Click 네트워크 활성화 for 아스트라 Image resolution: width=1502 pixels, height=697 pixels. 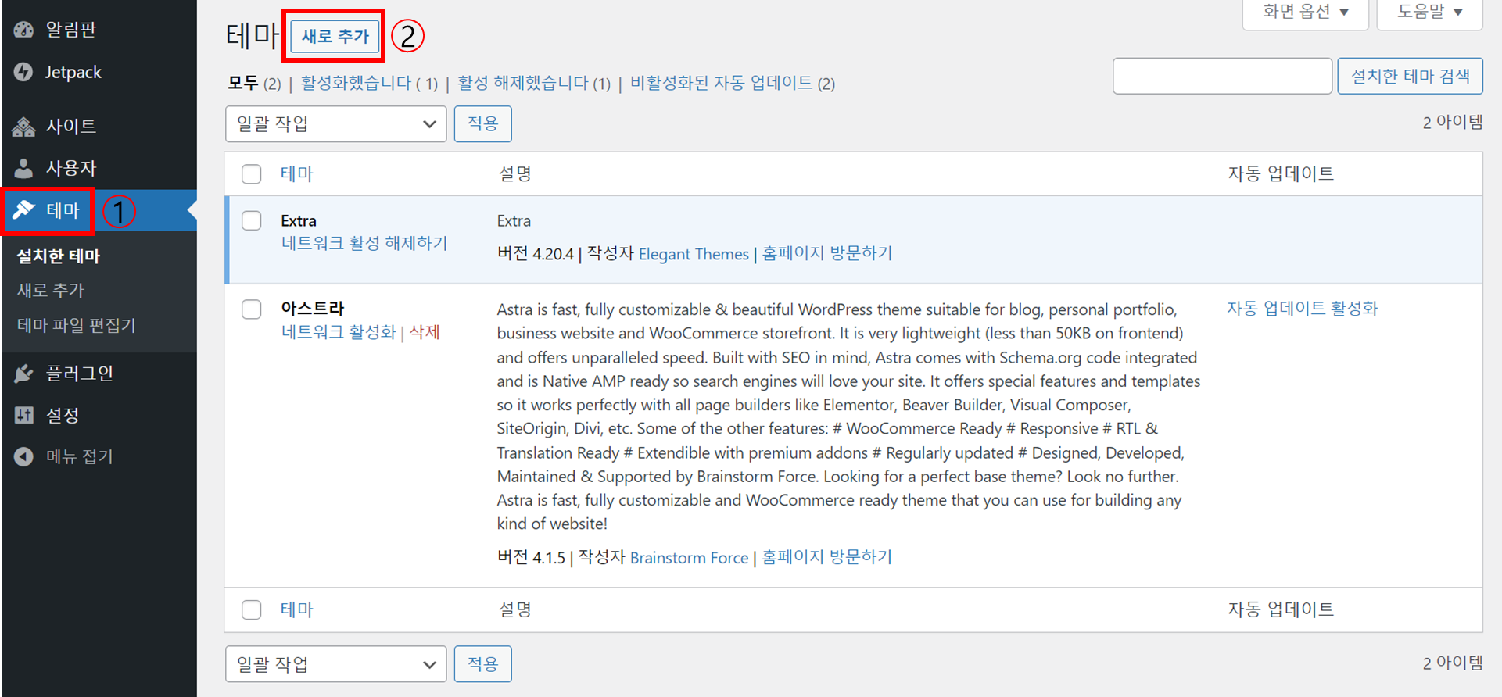click(339, 332)
